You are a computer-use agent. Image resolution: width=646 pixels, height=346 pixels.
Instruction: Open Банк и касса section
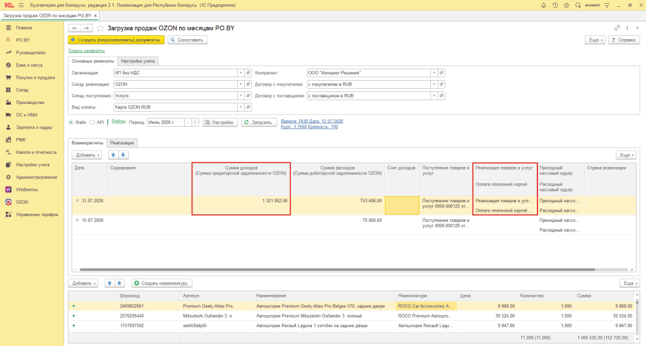click(x=29, y=65)
